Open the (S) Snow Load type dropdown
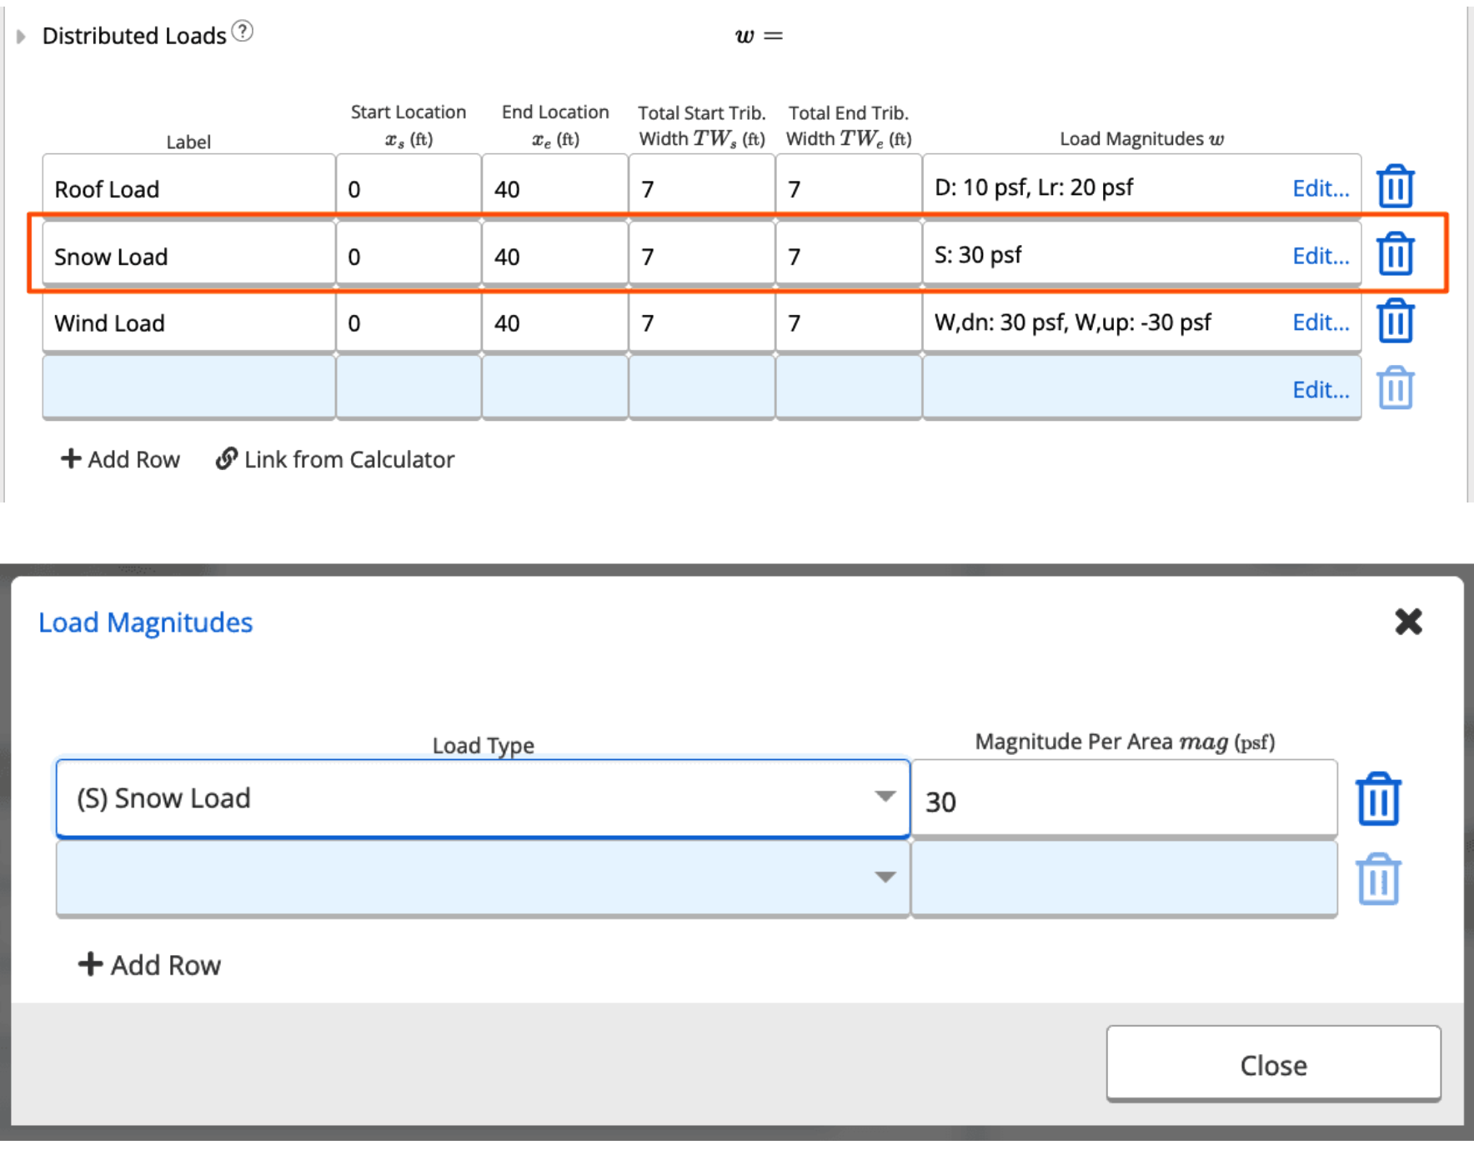Screen dimensions: 1474x1150 [483, 798]
